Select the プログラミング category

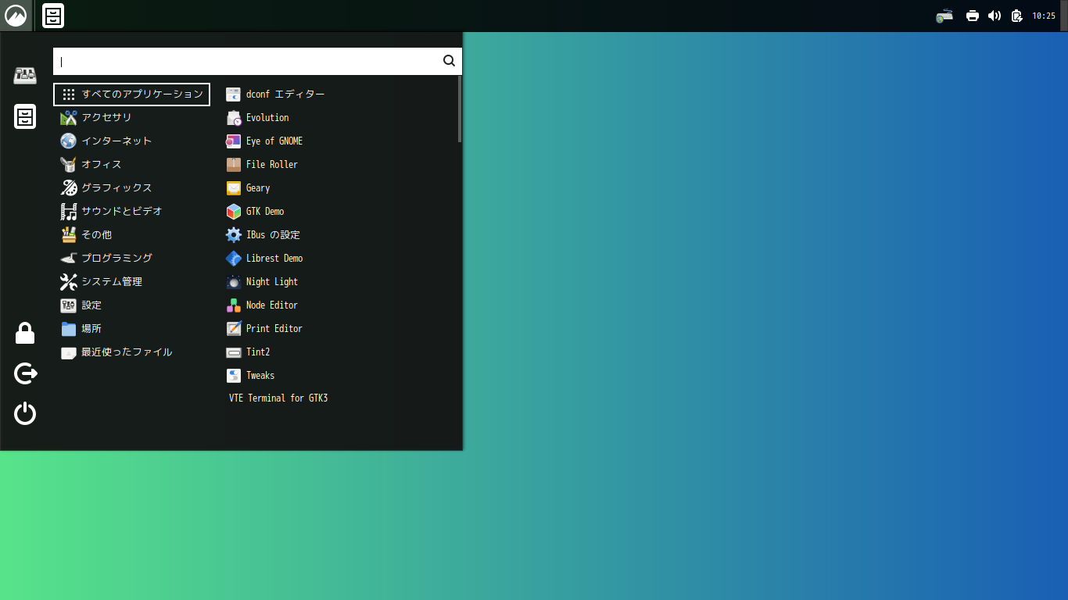[x=131, y=258]
